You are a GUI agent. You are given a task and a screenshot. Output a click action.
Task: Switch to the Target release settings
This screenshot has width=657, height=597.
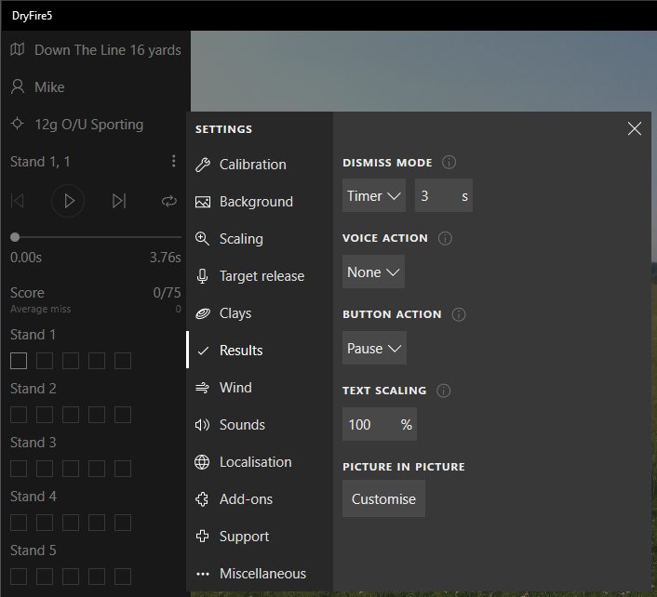coord(261,276)
